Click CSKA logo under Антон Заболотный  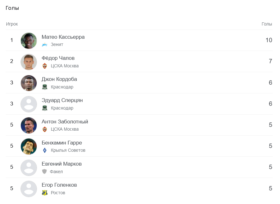45,129
